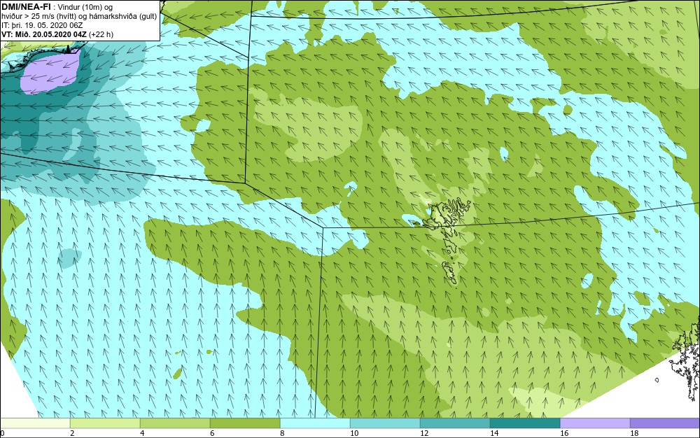Click the 'VT: Mið. 20.05.2020 04Z' valid time text
Screen dimensions: 700x438
(45, 34)
